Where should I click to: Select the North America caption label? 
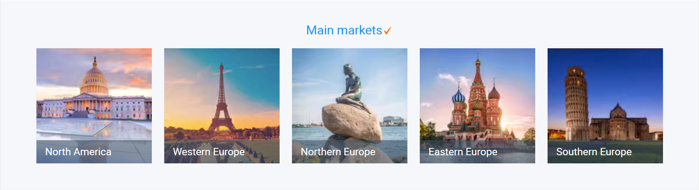(78, 152)
